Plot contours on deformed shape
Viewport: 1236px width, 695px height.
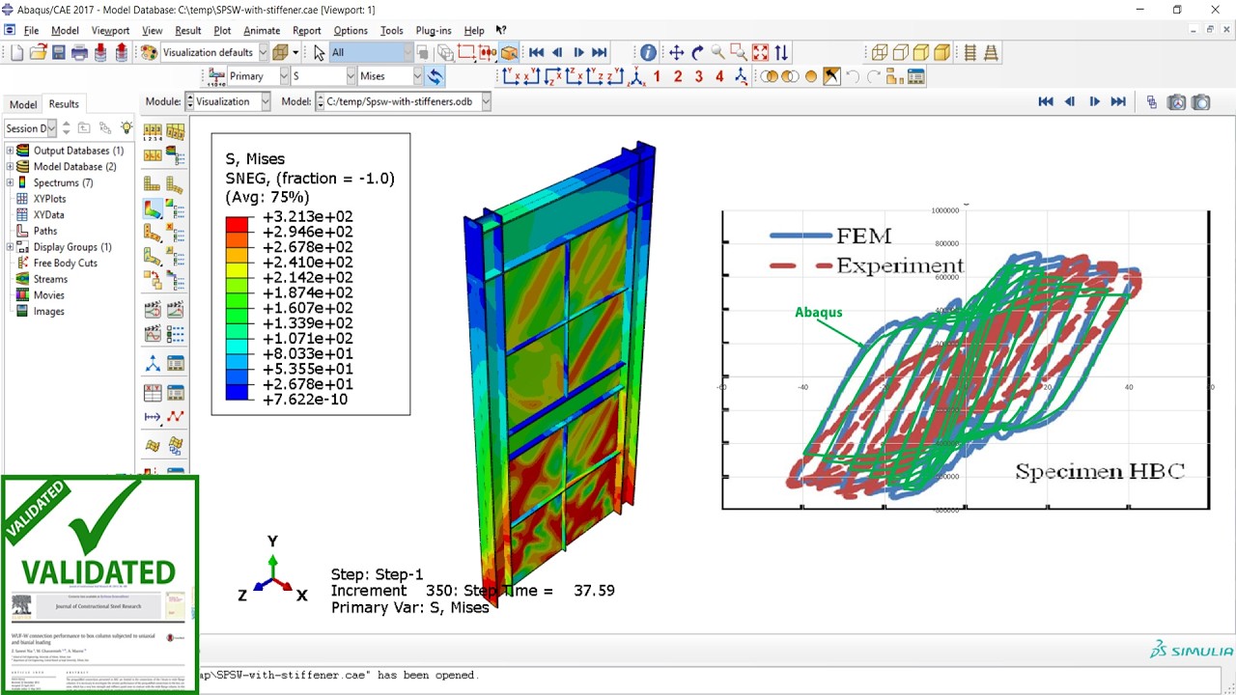pos(153,208)
